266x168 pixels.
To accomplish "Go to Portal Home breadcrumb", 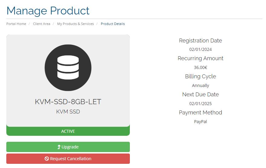I will click(x=16, y=24).
